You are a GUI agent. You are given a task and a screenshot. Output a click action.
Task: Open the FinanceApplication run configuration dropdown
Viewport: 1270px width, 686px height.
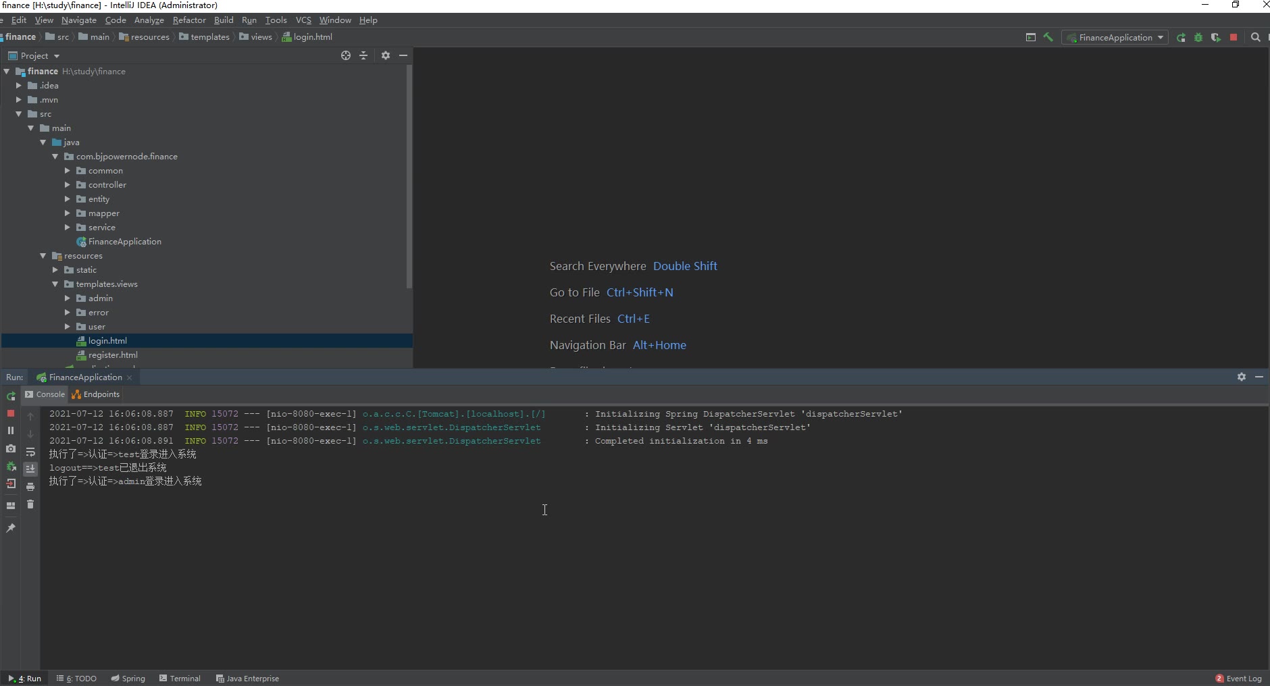(x=1115, y=37)
